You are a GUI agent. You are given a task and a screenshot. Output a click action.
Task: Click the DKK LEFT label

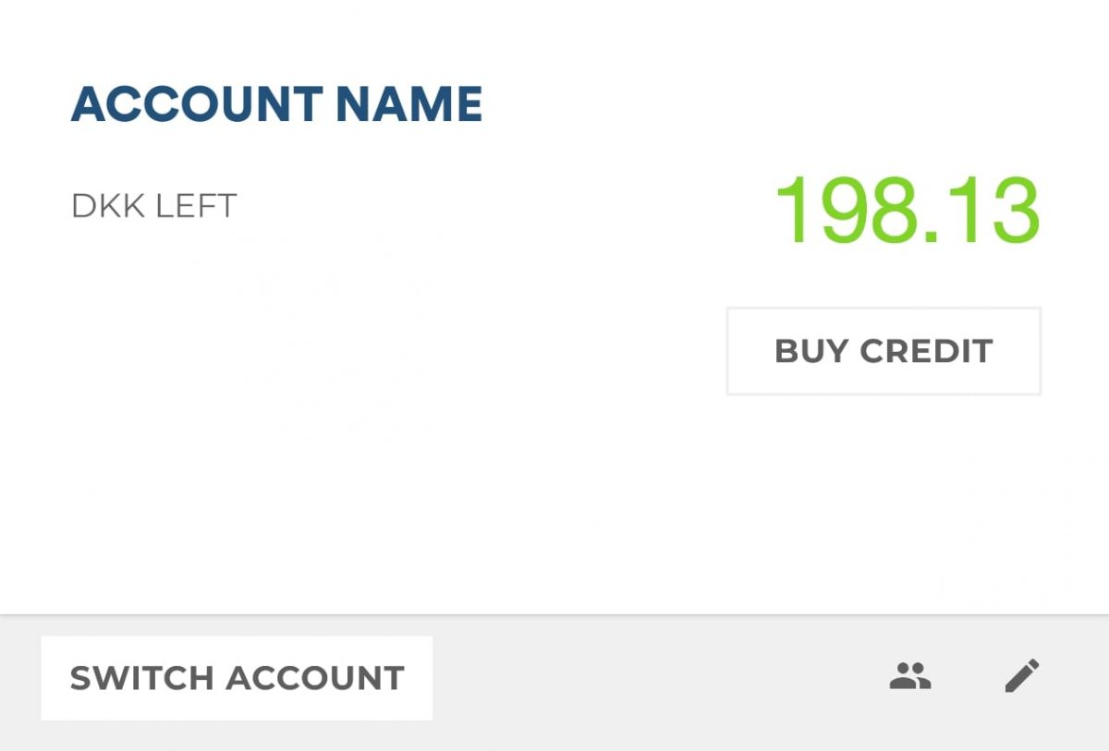point(153,206)
